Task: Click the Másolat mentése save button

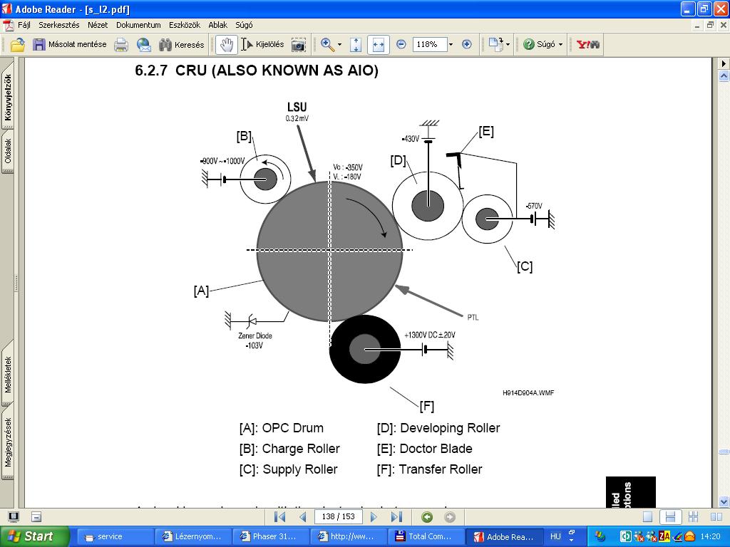Action: pyautogui.click(x=70, y=45)
